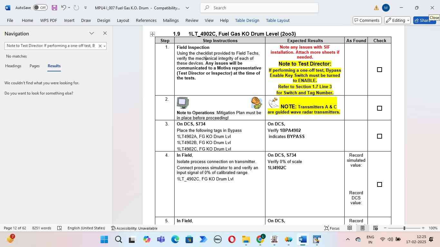The width and height of the screenshot is (440, 247).
Task: Open the navigation search options dropdown
Action: (104, 46)
